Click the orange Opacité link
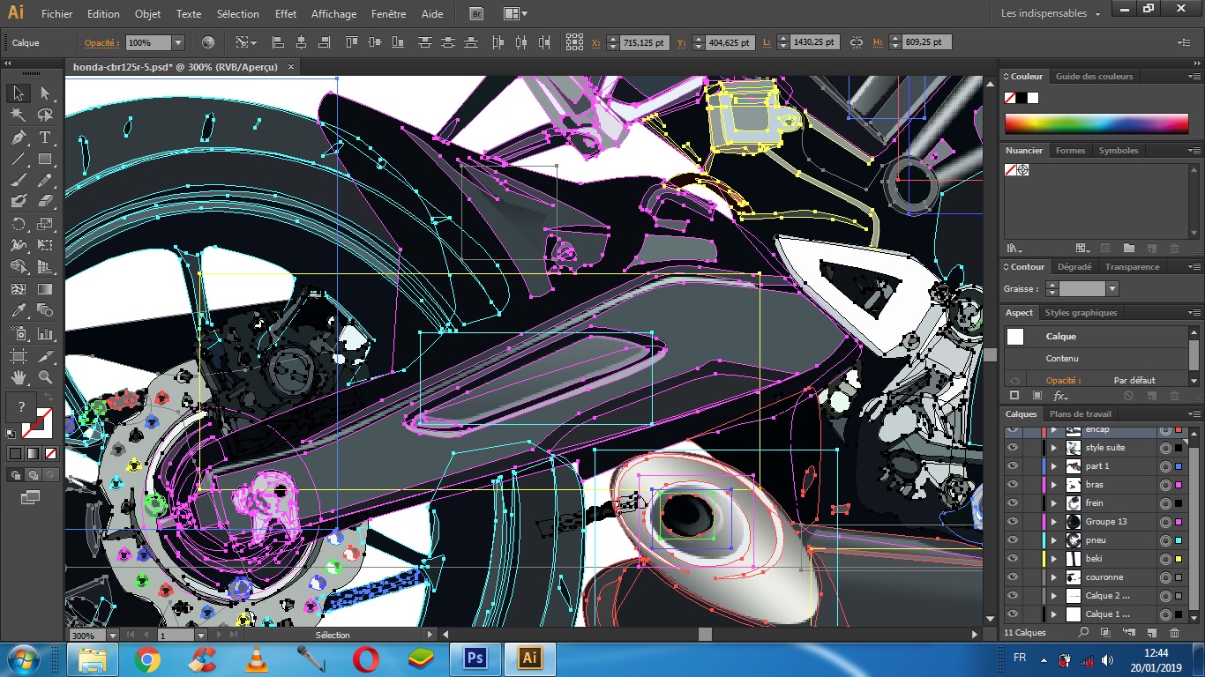Image resolution: width=1205 pixels, height=677 pixels. coord(102,42)
